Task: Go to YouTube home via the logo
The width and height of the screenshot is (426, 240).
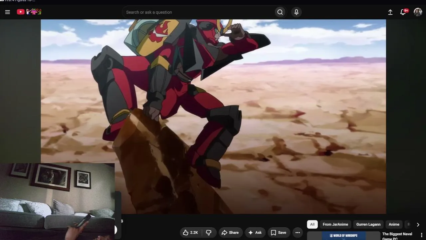Action: [29, 12]
